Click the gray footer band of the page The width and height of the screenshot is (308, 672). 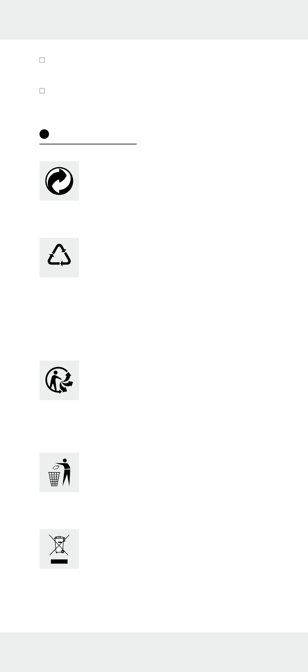[154, 652]
